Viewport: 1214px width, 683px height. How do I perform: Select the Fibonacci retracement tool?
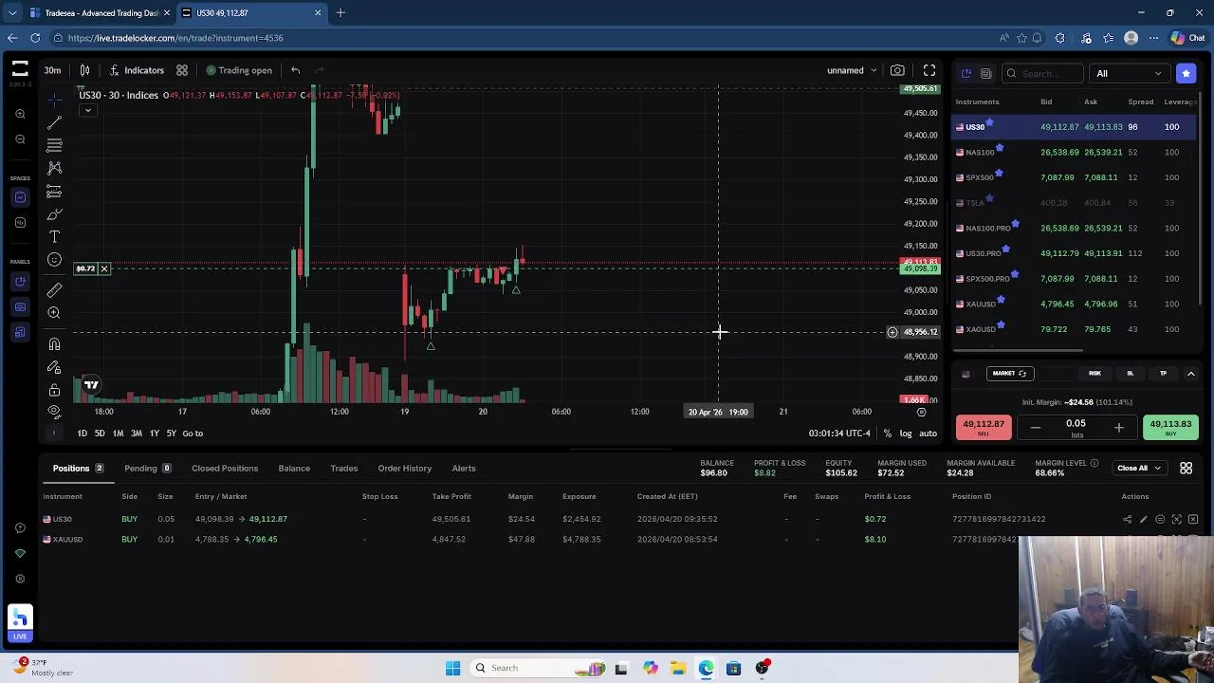pos(54,145)
